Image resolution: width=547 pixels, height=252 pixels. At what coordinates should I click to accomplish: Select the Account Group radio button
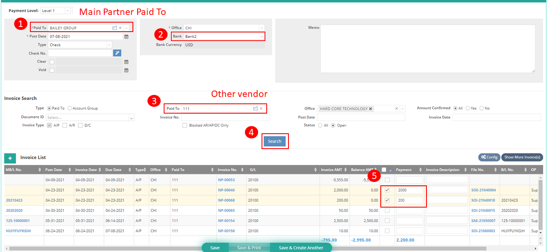pyautogui.click(x=70, y=108)
